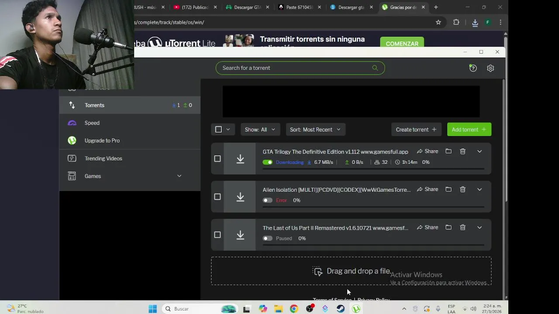Click the Alien Isolation download arrow thumbnail

click(x=240, y=197)
